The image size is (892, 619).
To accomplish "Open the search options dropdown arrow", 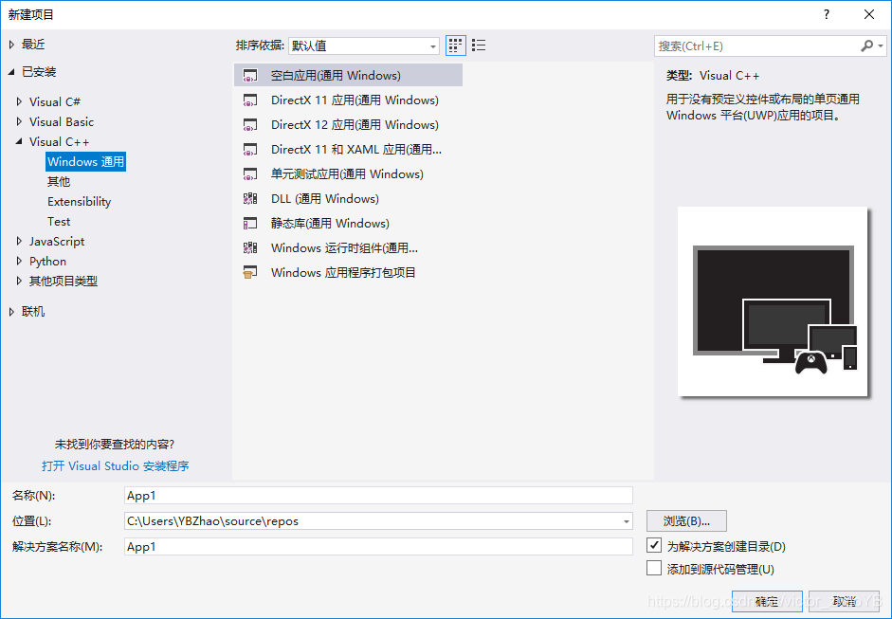I will point(881,46).
